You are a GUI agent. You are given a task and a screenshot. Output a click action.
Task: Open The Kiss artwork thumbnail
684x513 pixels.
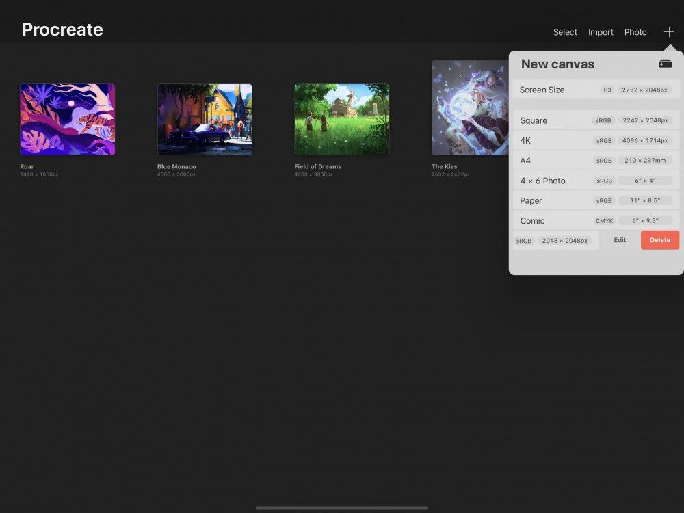coord(470,108)
